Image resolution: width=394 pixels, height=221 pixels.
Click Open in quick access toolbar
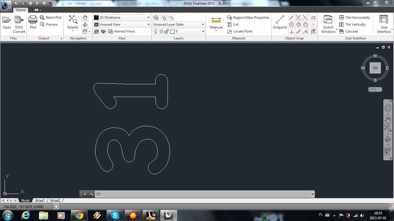click(16, 3)
